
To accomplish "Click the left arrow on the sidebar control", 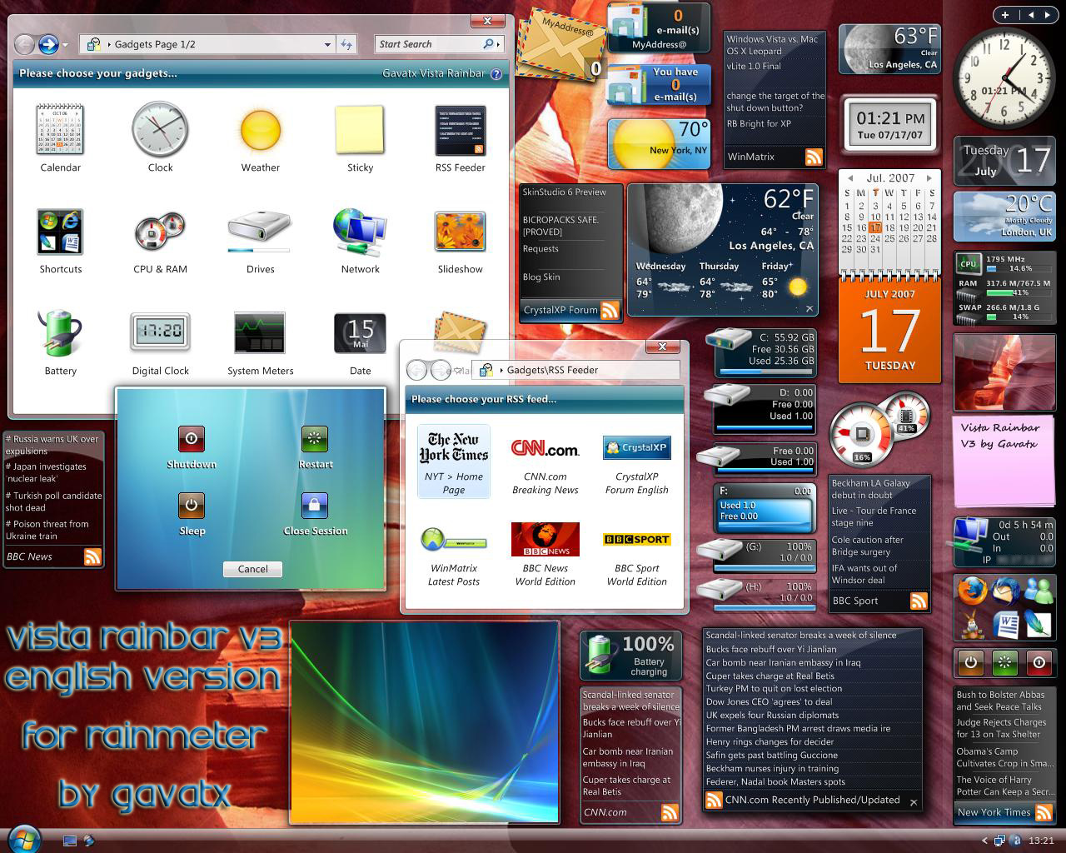I will 1031,14.
